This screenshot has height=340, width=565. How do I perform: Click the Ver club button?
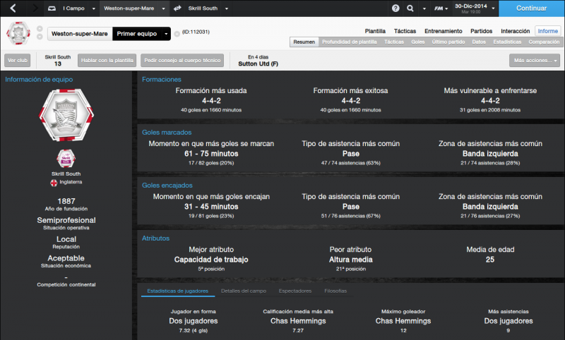click(17, 60)
